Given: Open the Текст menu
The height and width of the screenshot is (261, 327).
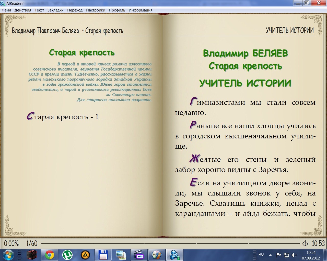Looking at the screenshot, I should pos(39,10).
